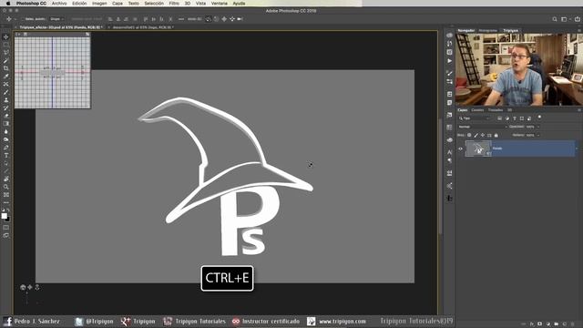Click the Opacidad percentage field
The height and width of the screenshot is (328, 583).
coord(530,127)
